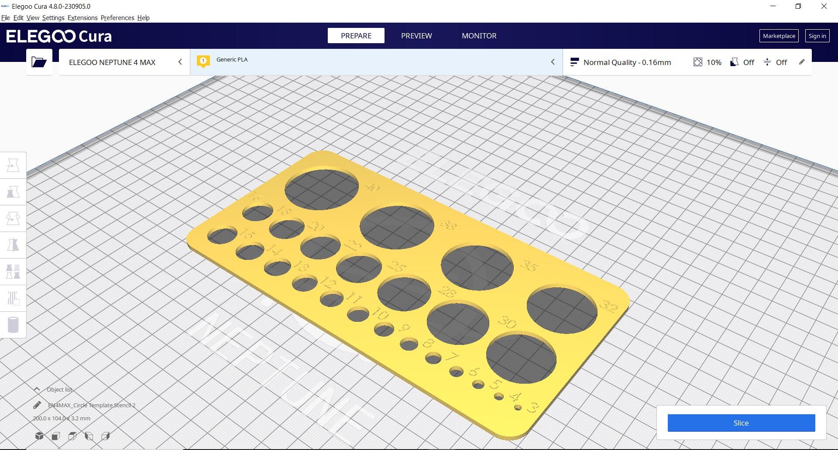The image size is (838, 450).
Task: Select the Move tool
Action: 13,165
